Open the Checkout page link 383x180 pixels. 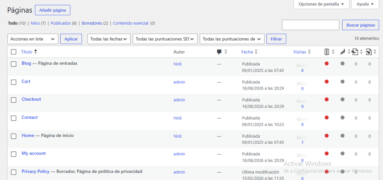pos(31,99)
